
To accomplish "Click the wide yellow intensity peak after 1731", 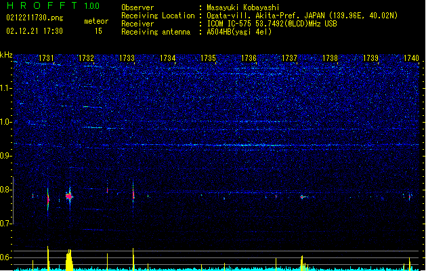I will click(70, 260).
